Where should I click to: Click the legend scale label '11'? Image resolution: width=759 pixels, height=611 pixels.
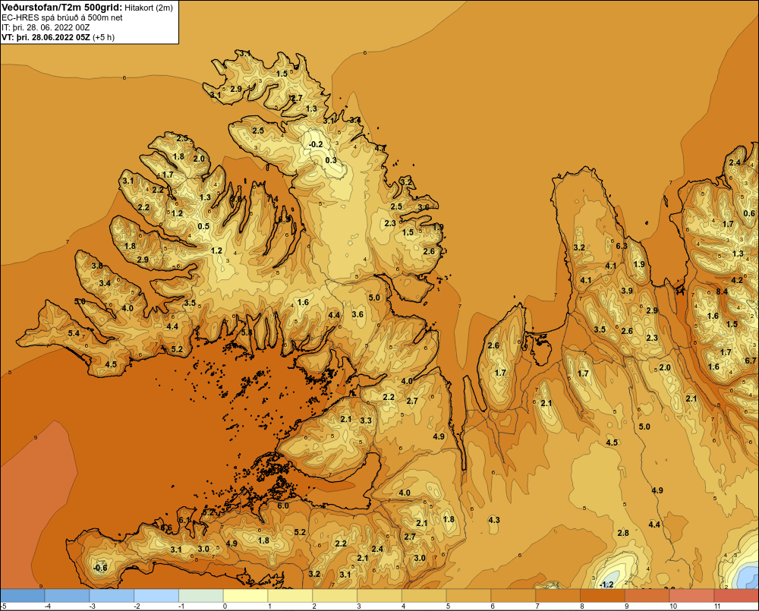[717, 606]
